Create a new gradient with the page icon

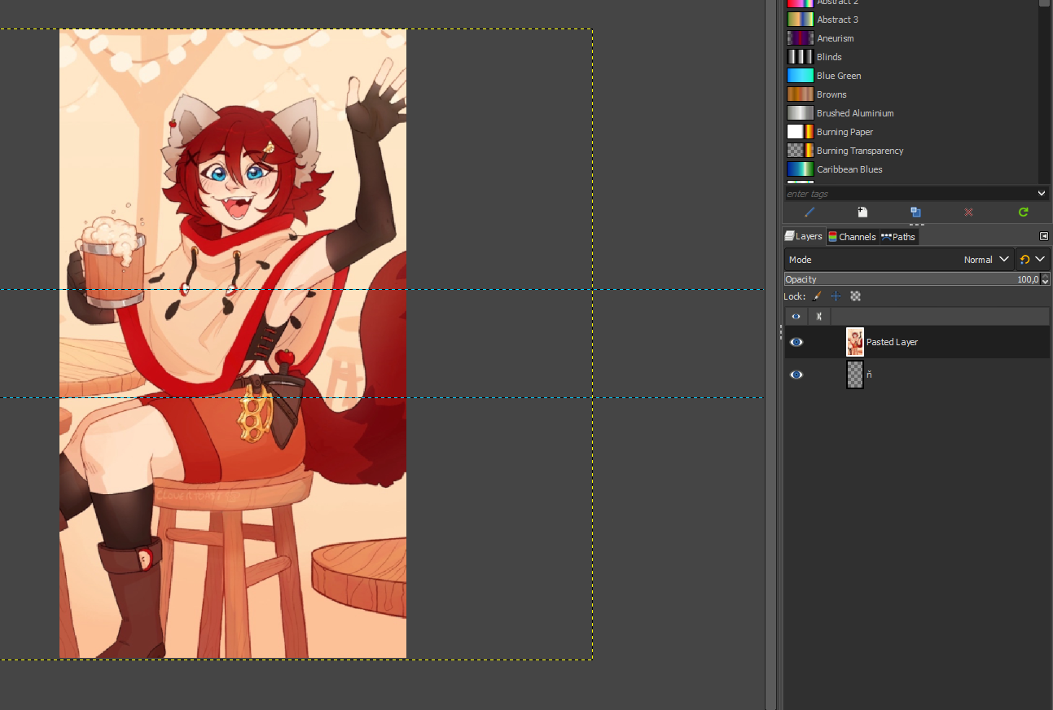pos(862,212)
